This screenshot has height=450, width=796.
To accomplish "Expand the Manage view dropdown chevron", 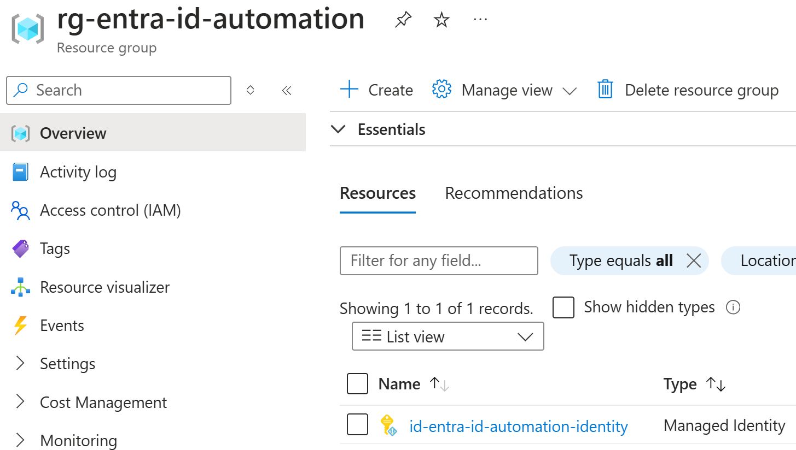I will point(570,91).
